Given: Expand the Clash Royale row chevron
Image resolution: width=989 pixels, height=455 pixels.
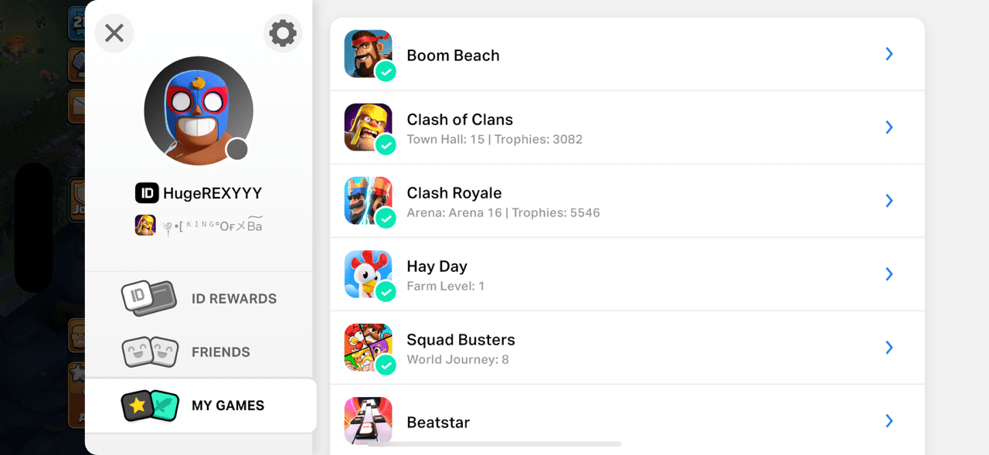Looking at the screenshot, I should coord(889,201).
